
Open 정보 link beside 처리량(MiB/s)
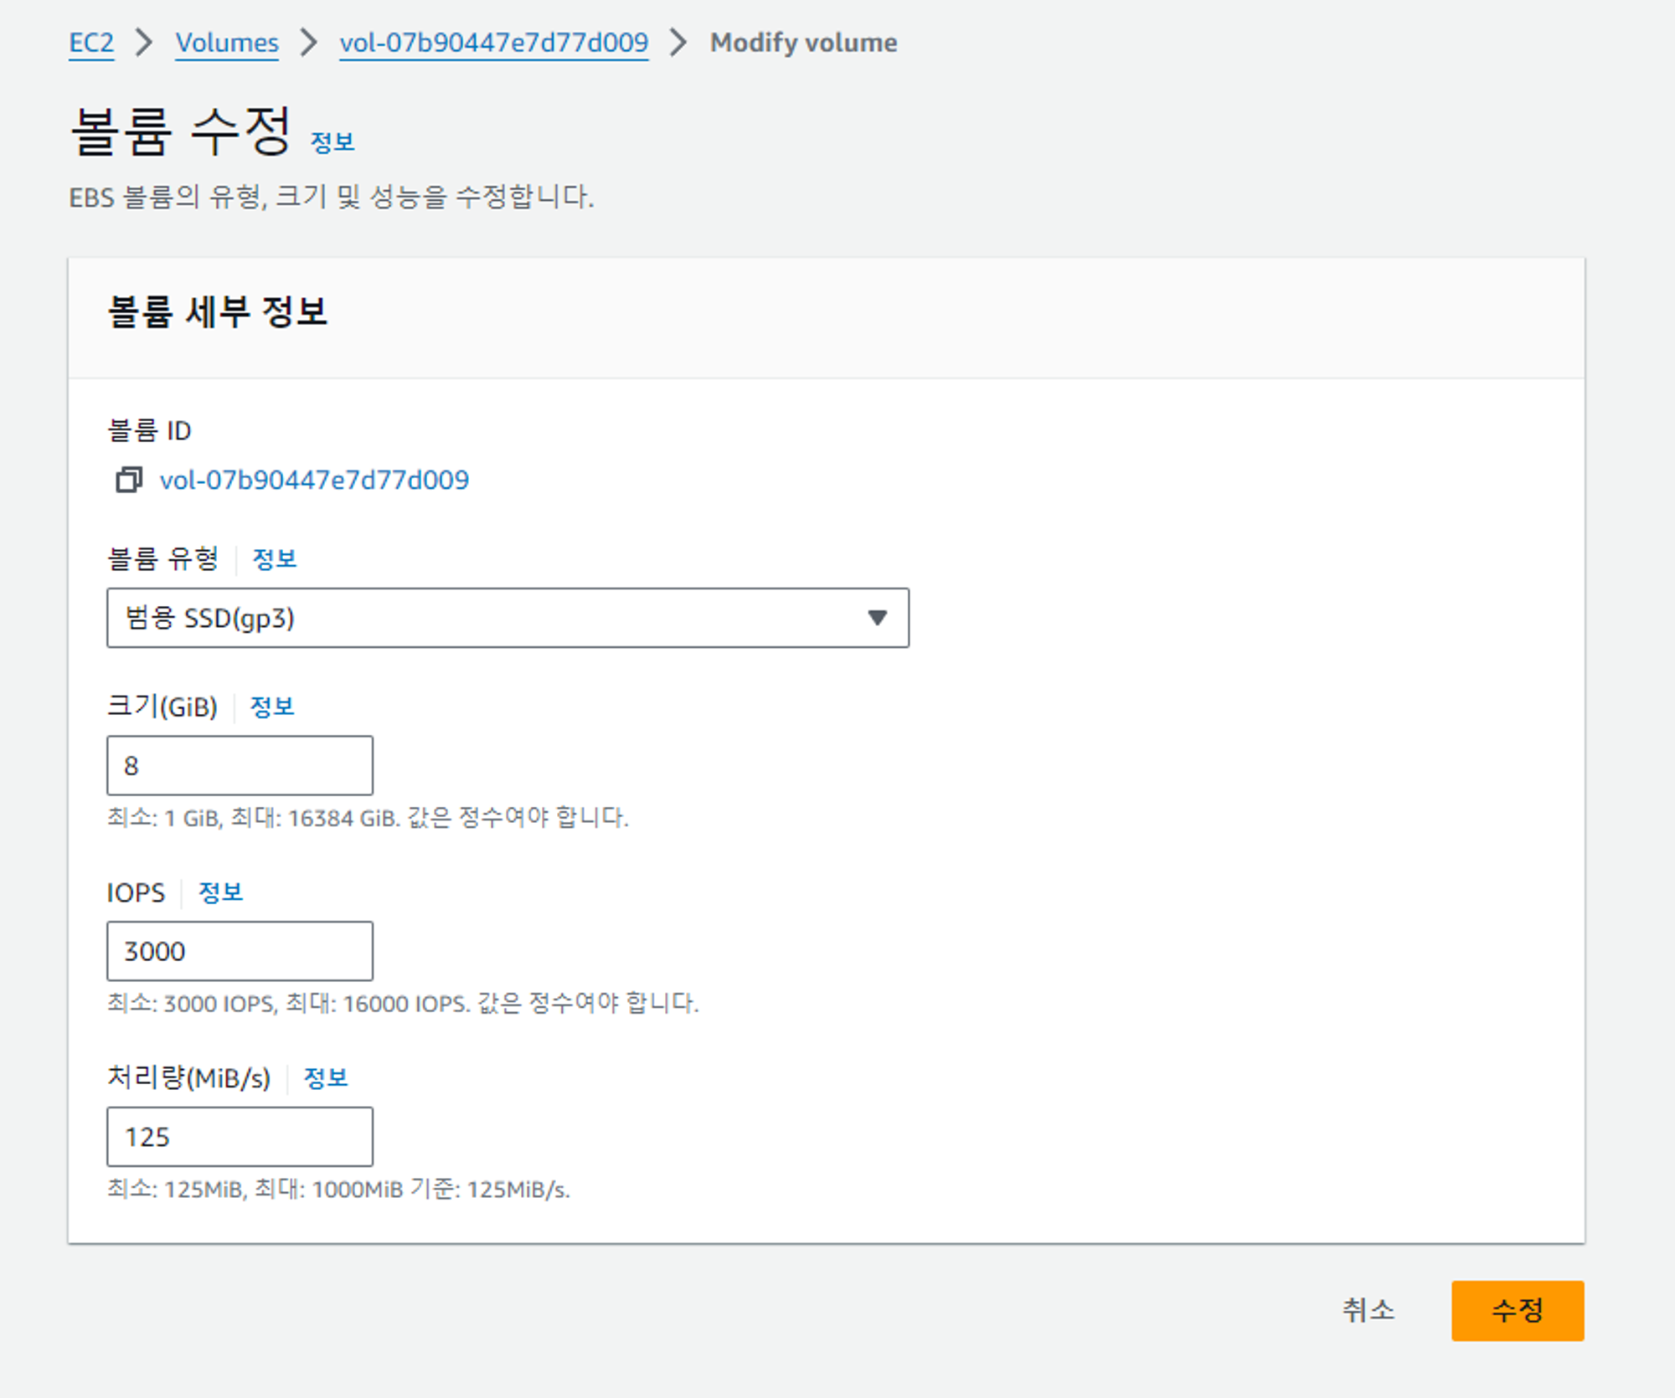tap(325, 1077)
